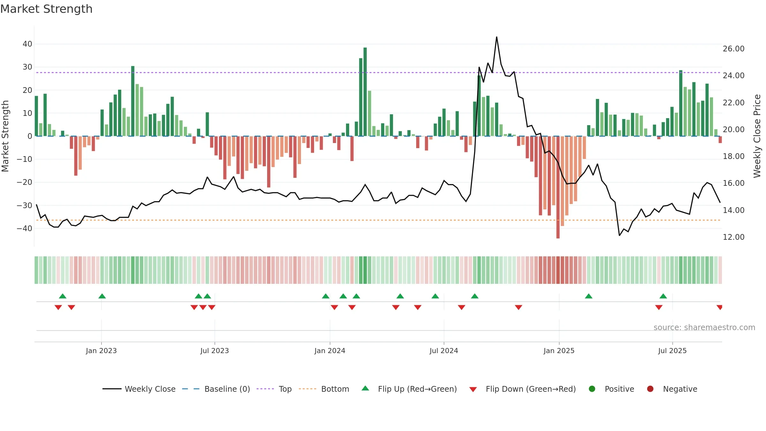This screenshot has width=766, height=431.
Task: Toggle the Positive legend label
Action: (x=620, y=389)
